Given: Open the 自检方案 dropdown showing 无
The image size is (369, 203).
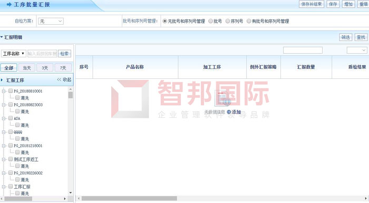Looking at the screenshot, I should click(x=51, y=21).
